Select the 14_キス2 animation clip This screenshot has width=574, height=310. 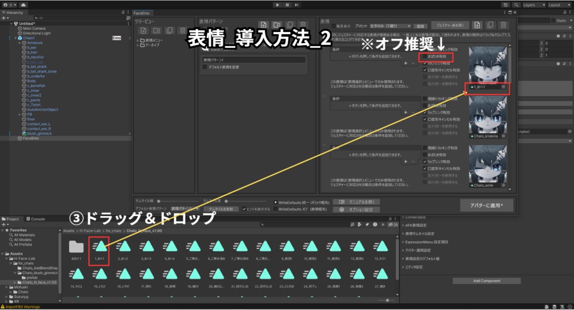pos(76,278)
